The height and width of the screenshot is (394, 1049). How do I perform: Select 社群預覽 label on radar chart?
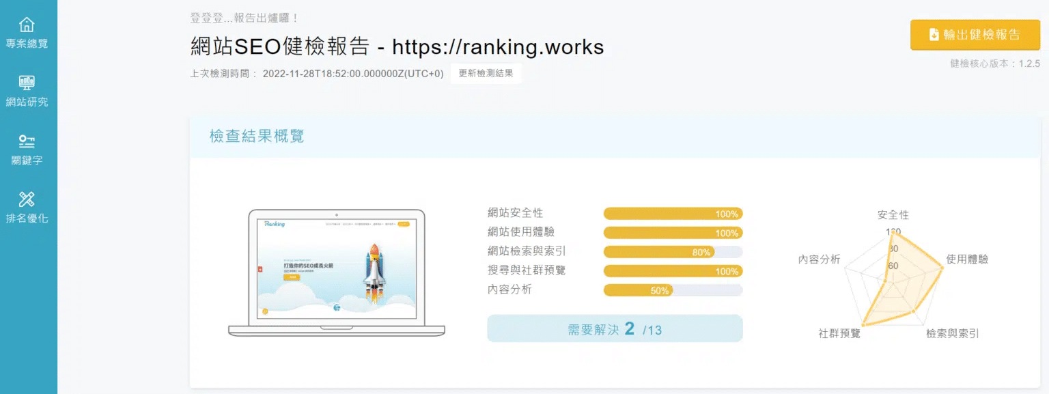point(839,334)
